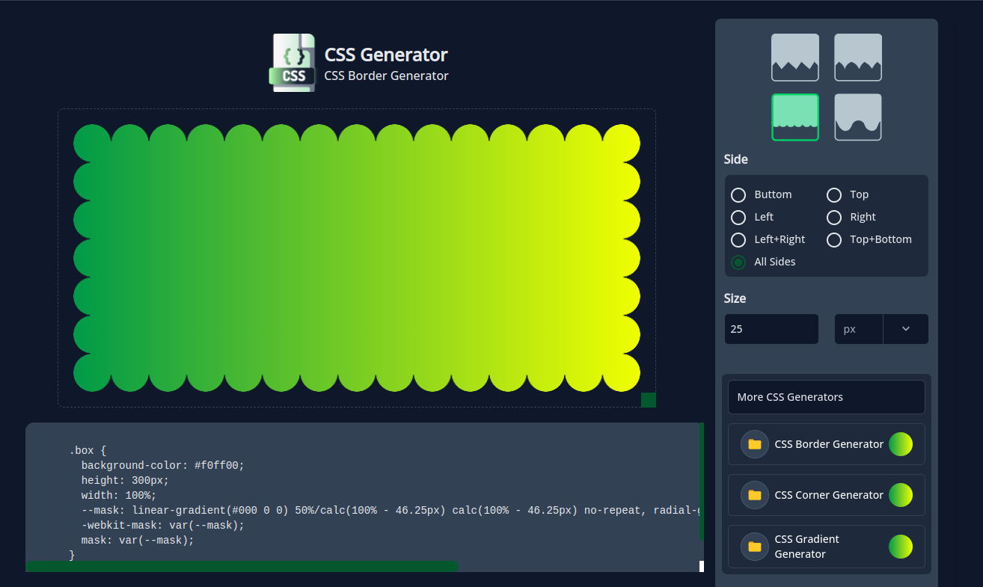983x587 pixels.
Task: Select the scooped border shape thumbnail
Action: point(858,58)
